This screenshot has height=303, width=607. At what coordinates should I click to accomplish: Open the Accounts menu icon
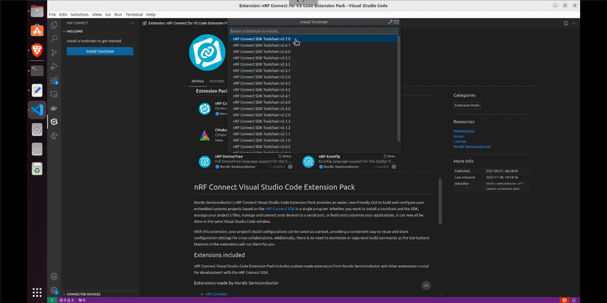point(54,276)
